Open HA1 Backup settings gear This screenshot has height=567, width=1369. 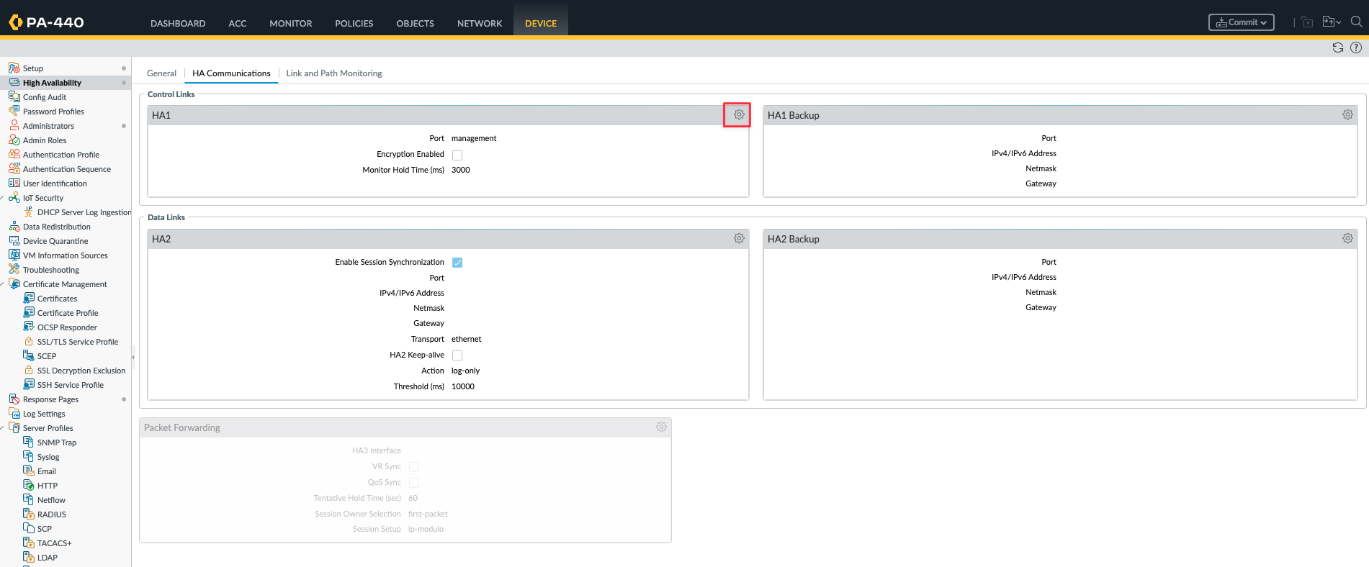point(1347,114)
